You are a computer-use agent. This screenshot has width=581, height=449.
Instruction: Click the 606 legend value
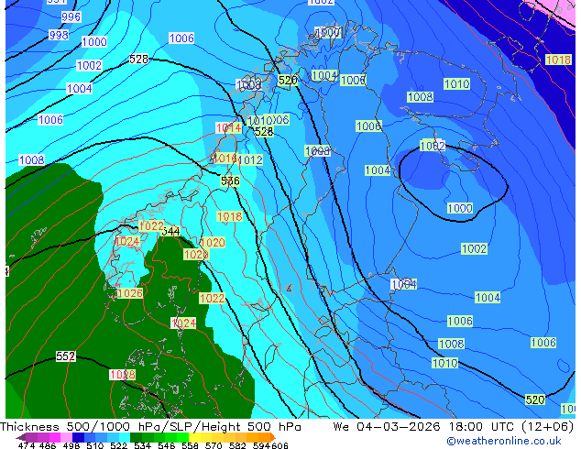point(280,445)
